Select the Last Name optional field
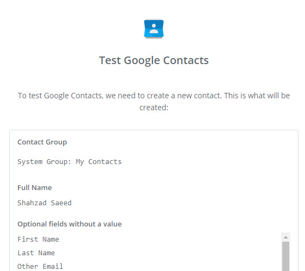The width and height of the screenshot is (305, 271). coord(36,253)
